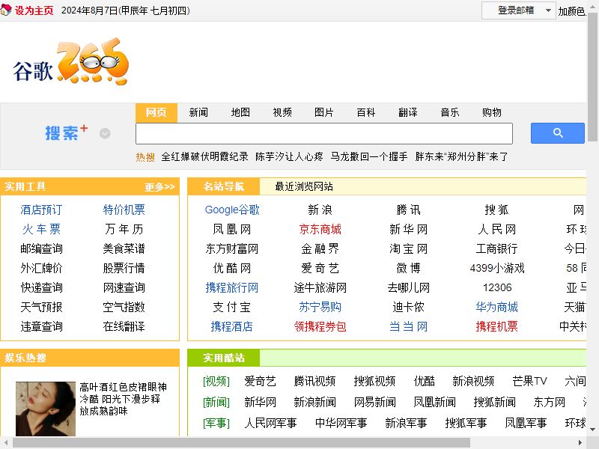
Task: Open the 支付宝 site link
Action: point(232,307)
